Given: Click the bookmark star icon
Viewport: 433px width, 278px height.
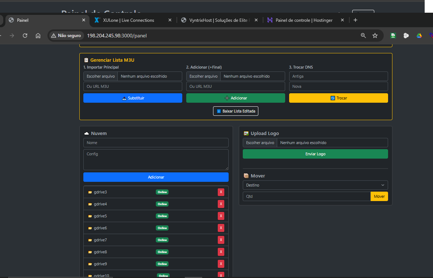Looking at the screenshot, I should [375, 36].
